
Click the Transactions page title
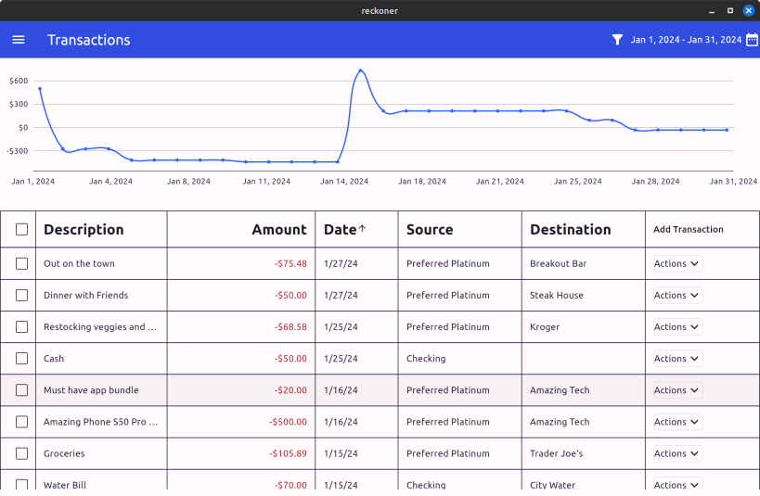[x=89, y=40]
